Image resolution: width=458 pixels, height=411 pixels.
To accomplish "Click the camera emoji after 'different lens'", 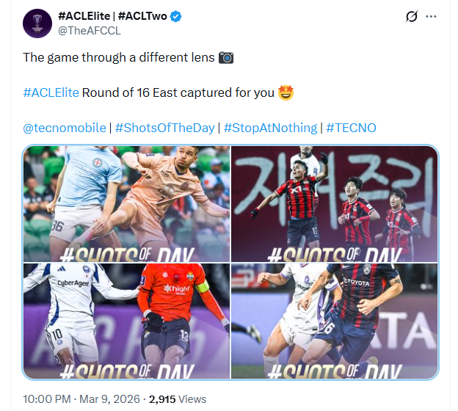I will [226, 57].
